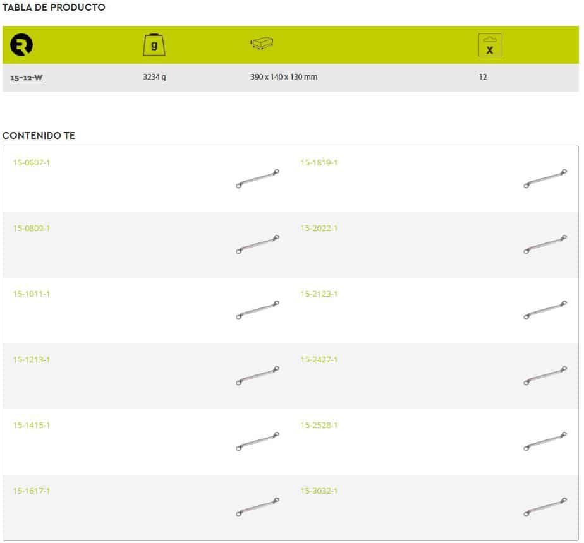The image size is (584, 543).
Task: Click the wrench thumbnail for 15-0607-1
Action: click(x=257, y=179)
